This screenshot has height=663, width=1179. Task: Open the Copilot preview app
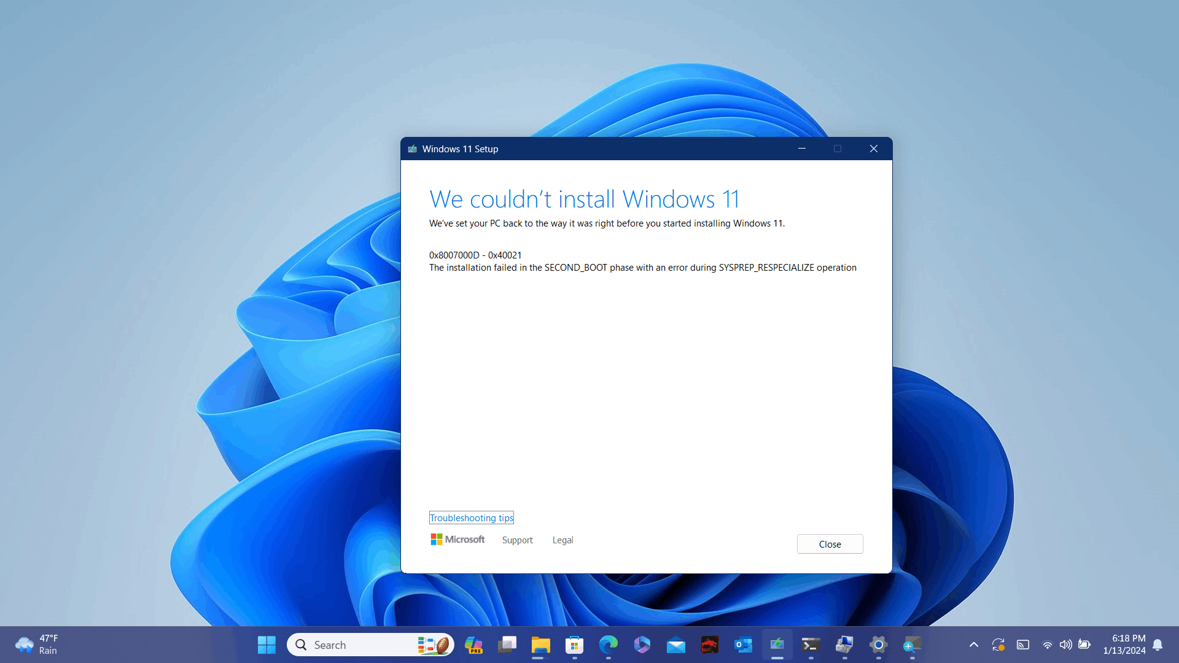point(473,645)
